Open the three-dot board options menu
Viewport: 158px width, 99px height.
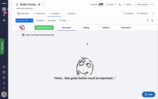click(152, 4)
